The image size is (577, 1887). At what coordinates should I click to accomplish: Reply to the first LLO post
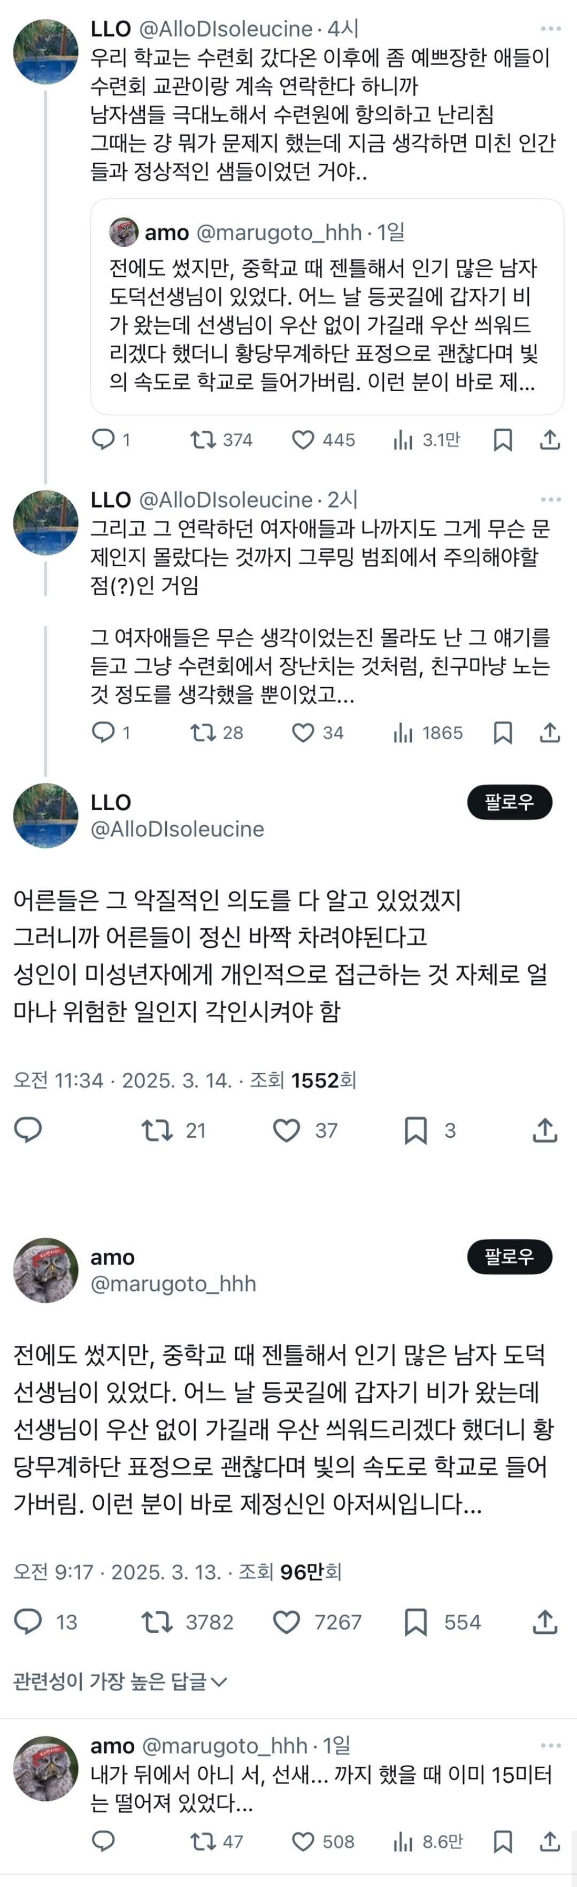coord(103,439)
